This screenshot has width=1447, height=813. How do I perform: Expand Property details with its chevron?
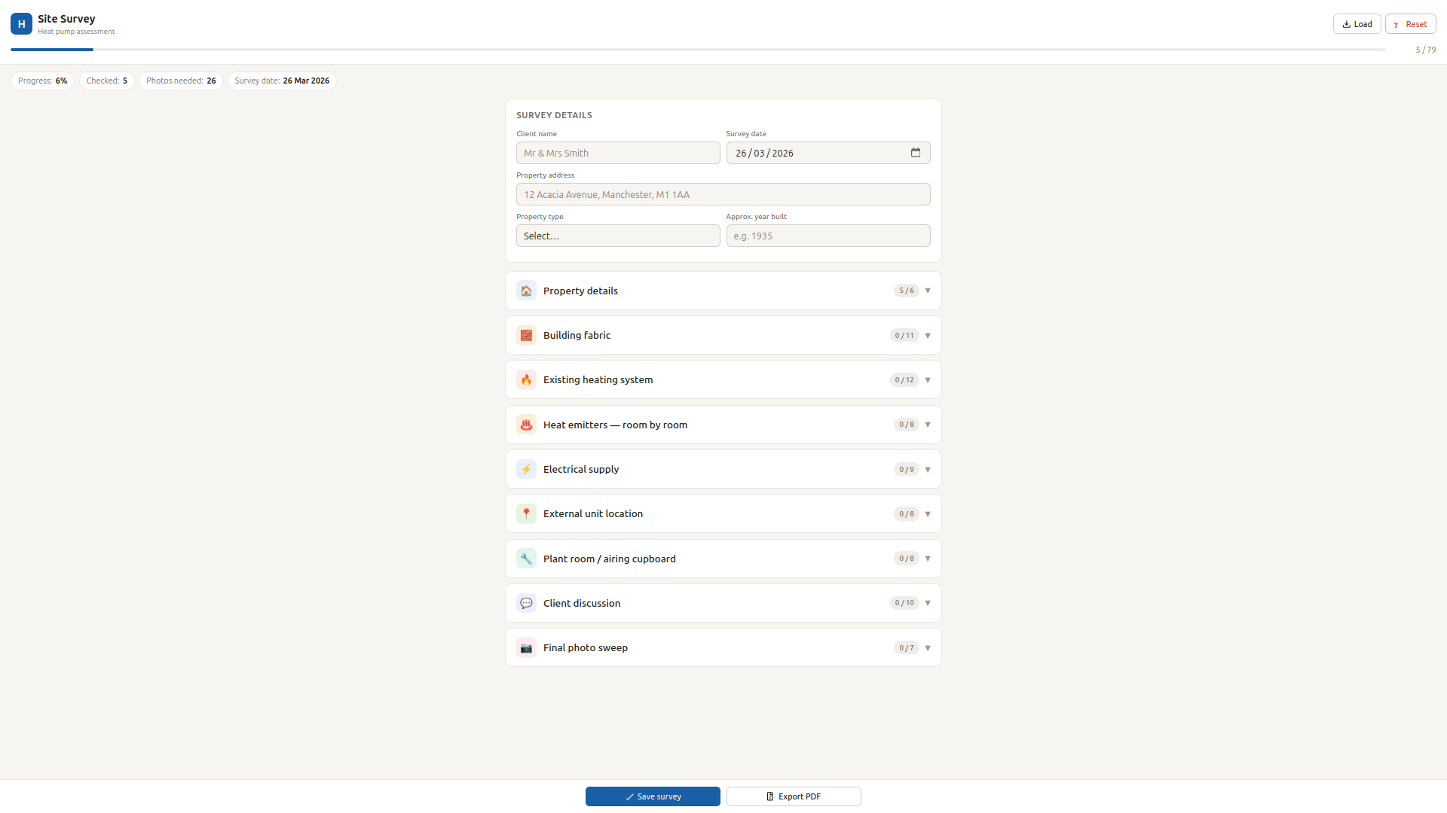coord(928,291)
